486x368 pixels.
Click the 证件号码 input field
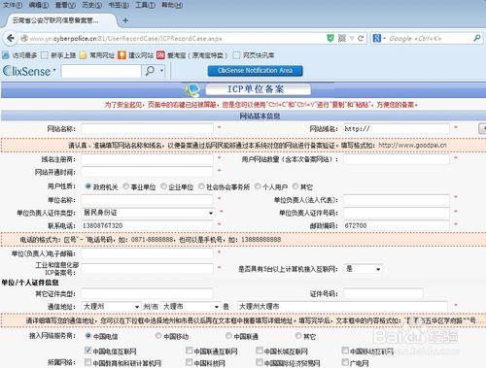tap(383, 293)
